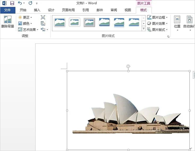Open the Picture Styles dialog launcher
This screenshot has width=195, height=151.
(168, 36)
